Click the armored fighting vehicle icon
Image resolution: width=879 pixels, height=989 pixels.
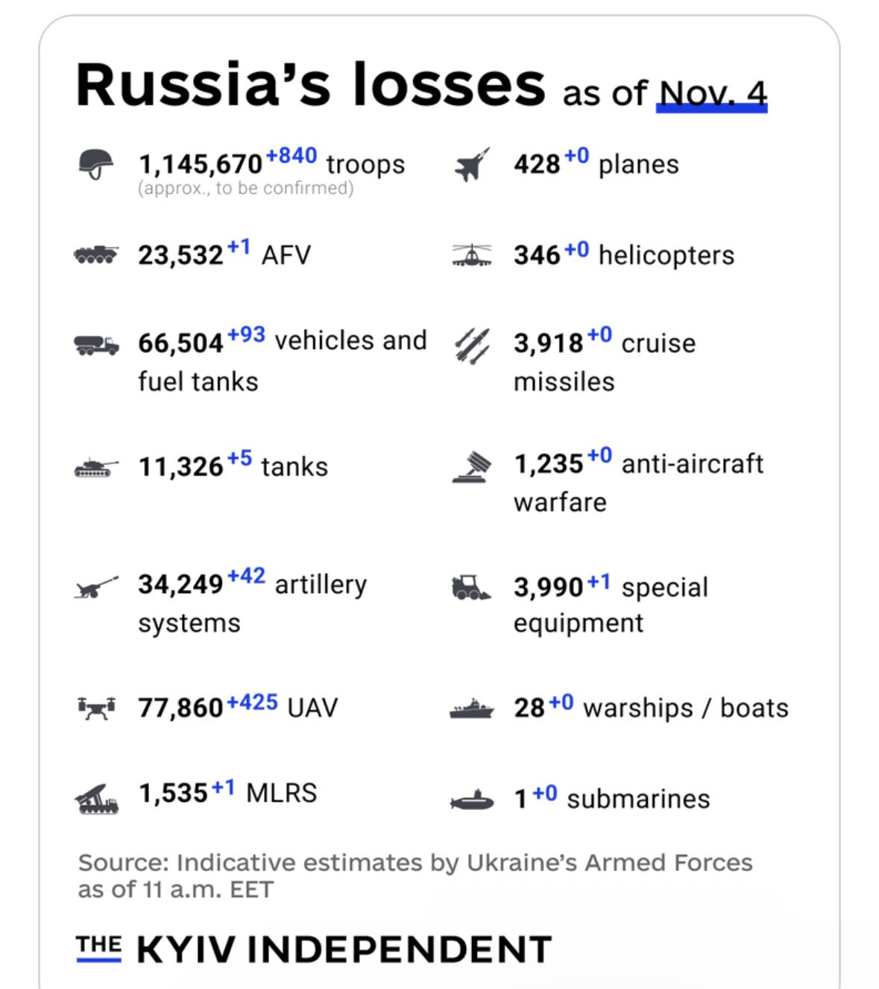click(95, 255)
